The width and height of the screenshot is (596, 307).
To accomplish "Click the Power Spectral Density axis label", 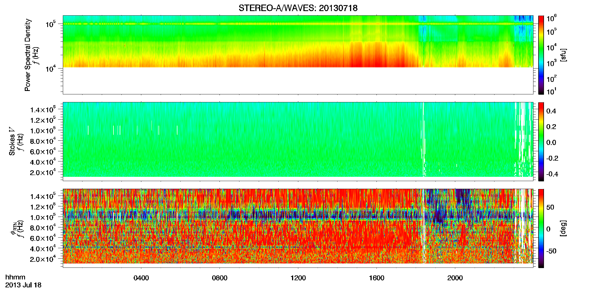I will (28, 55).
